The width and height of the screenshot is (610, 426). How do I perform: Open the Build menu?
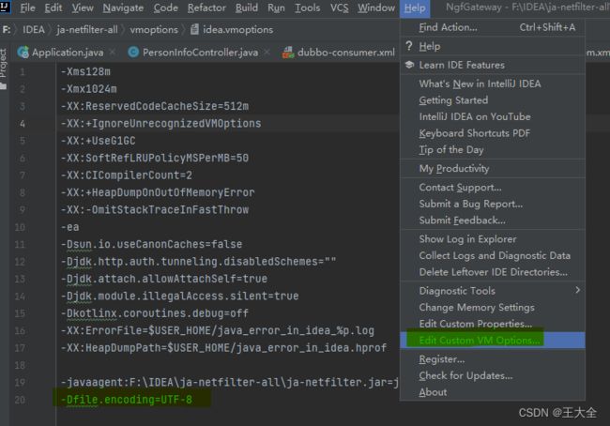246,8
